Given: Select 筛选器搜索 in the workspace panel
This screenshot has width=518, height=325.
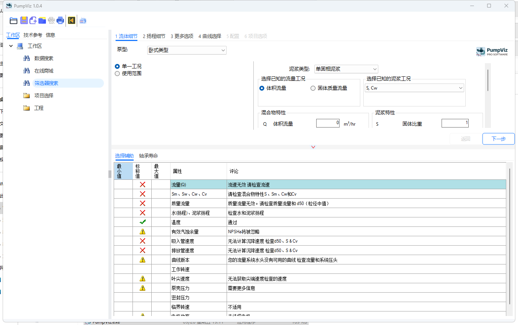Looking at the screenshot, I should tap(46, 83).
